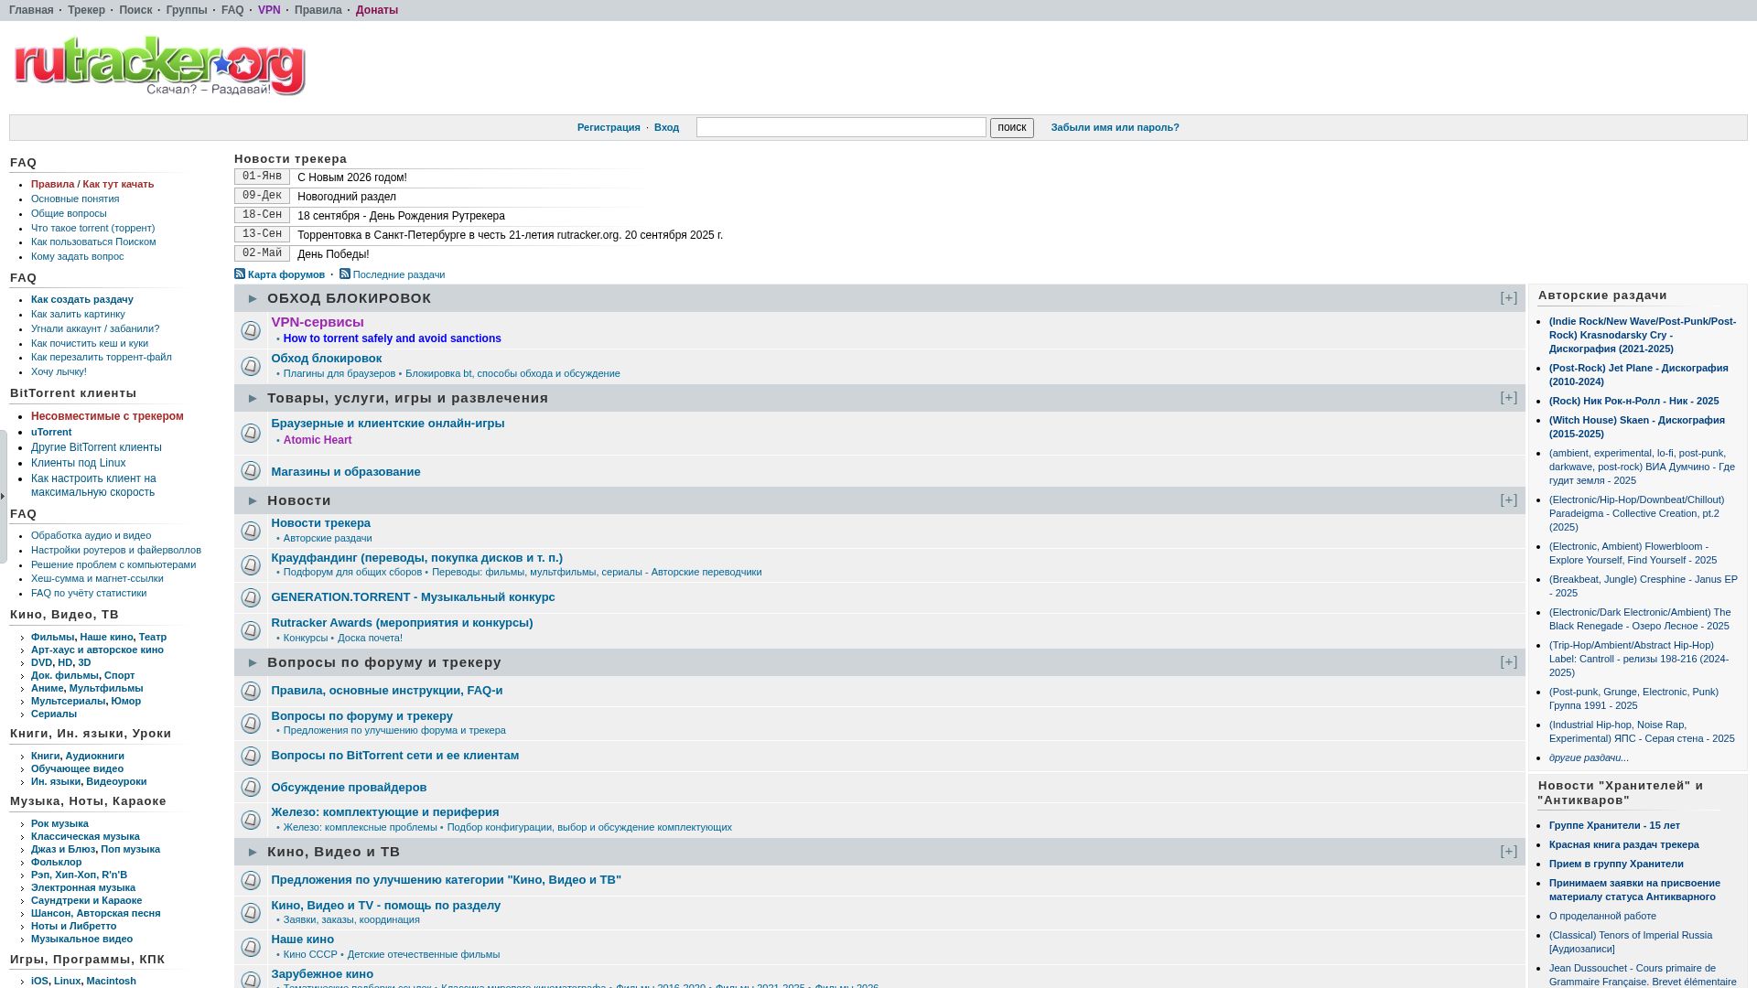The width and height of the screenshot is (1757, 988).
Task: Collapse arrow of Вопросы по форуму и трекеру
Action: click(x=253, y=663)
